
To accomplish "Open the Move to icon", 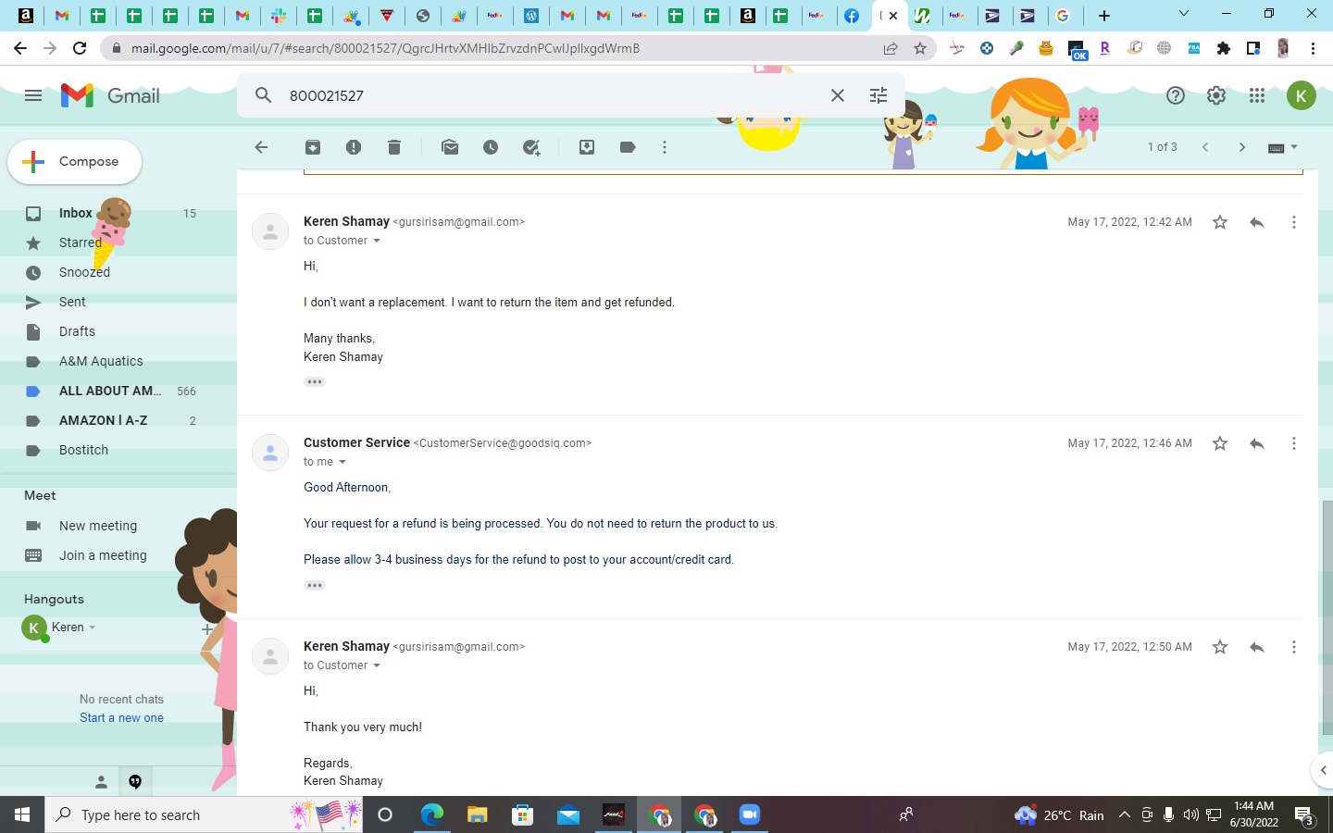I will (587, 147).
